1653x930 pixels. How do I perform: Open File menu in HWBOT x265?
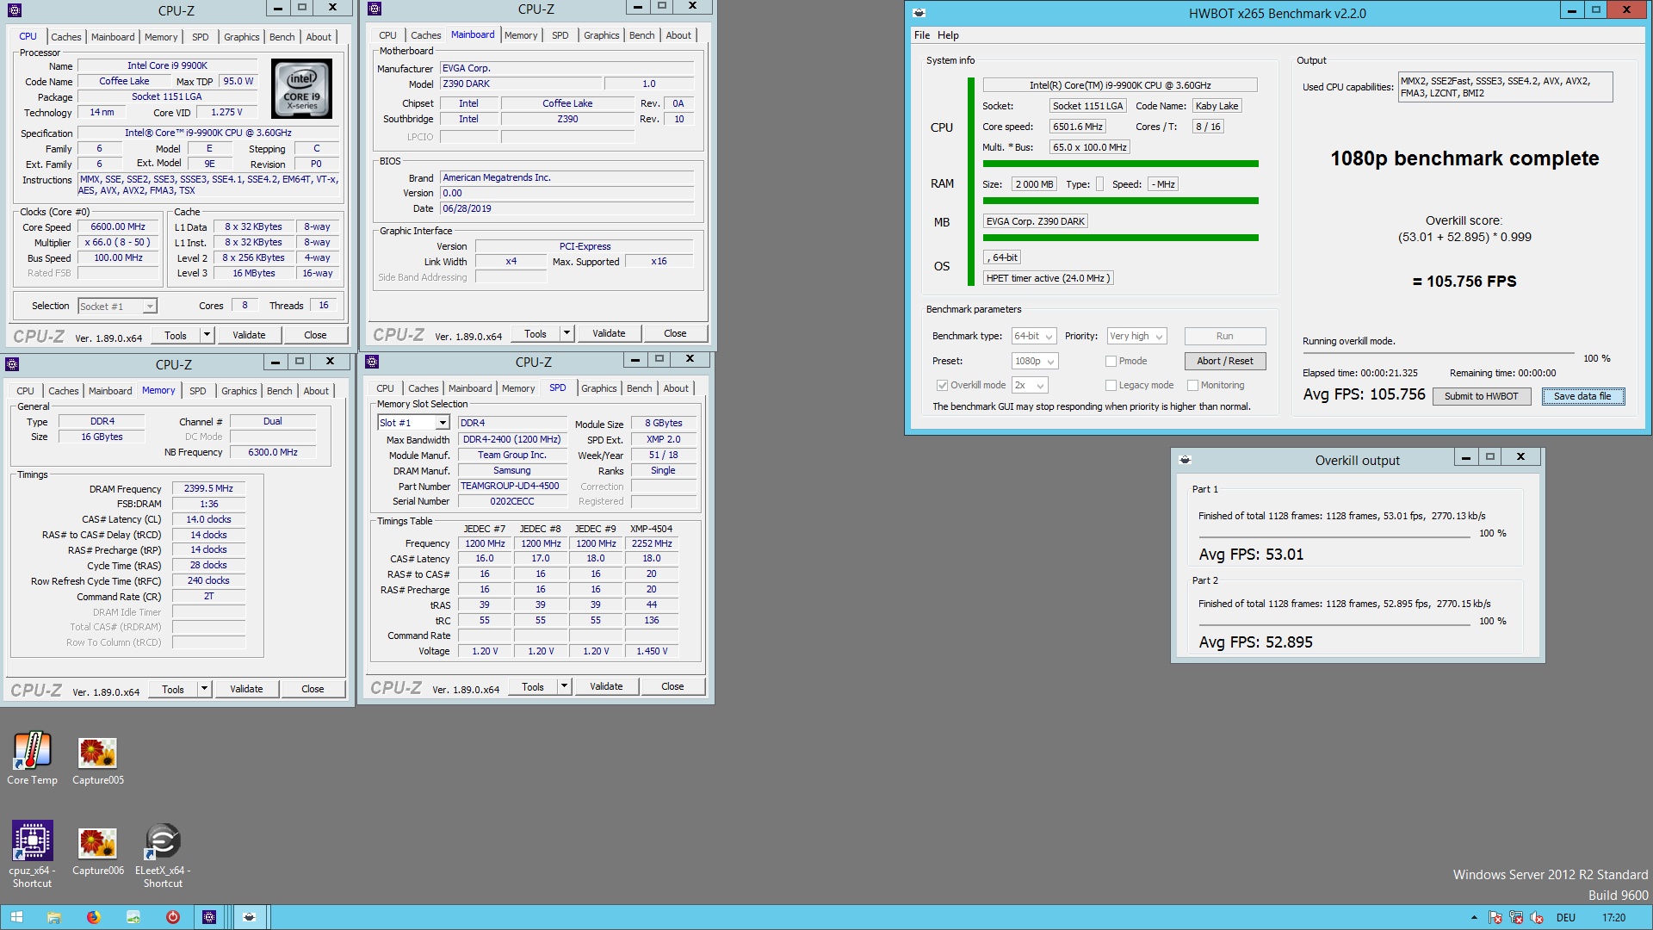[922, 35]
